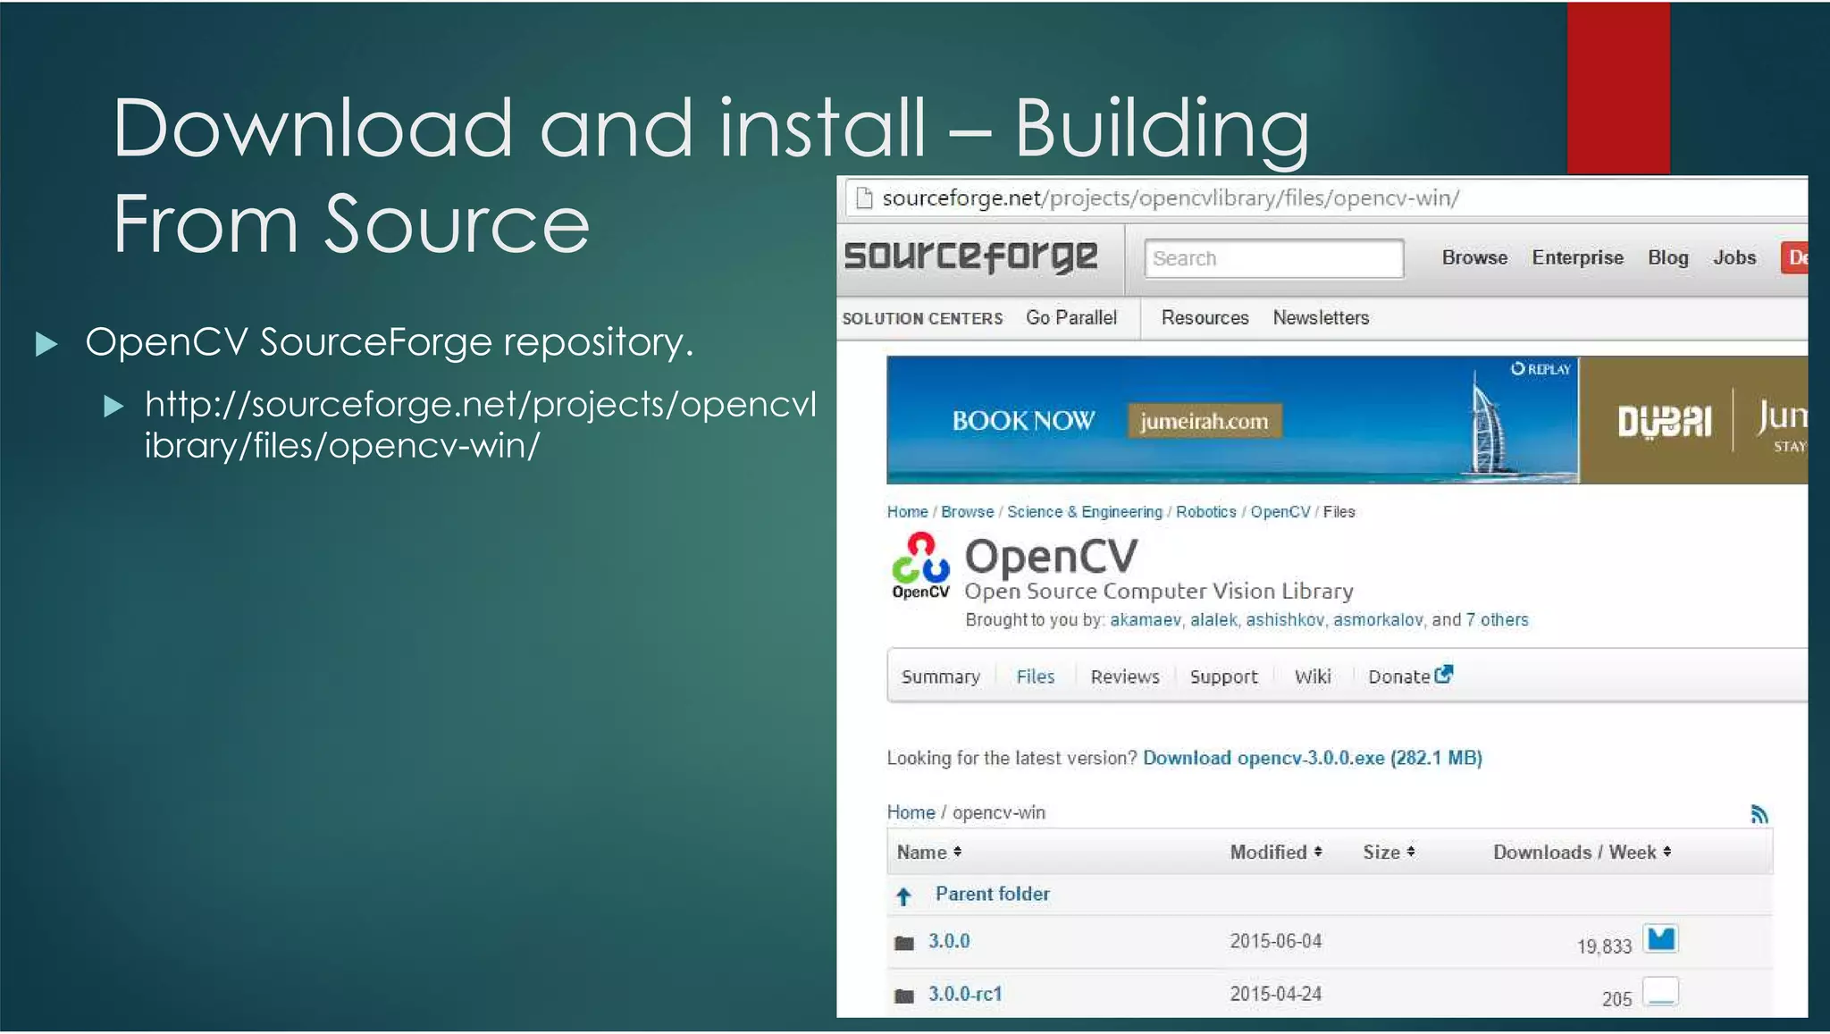Click the downloads chart icon for 3.0.0-rc1
Image resolution: width=1830 pixels, height=1034 pixels.
[x=1660, y=992]
